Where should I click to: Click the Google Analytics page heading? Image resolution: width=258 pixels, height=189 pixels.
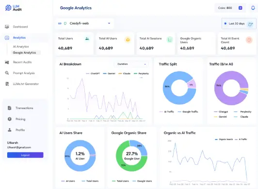point(76,8)
